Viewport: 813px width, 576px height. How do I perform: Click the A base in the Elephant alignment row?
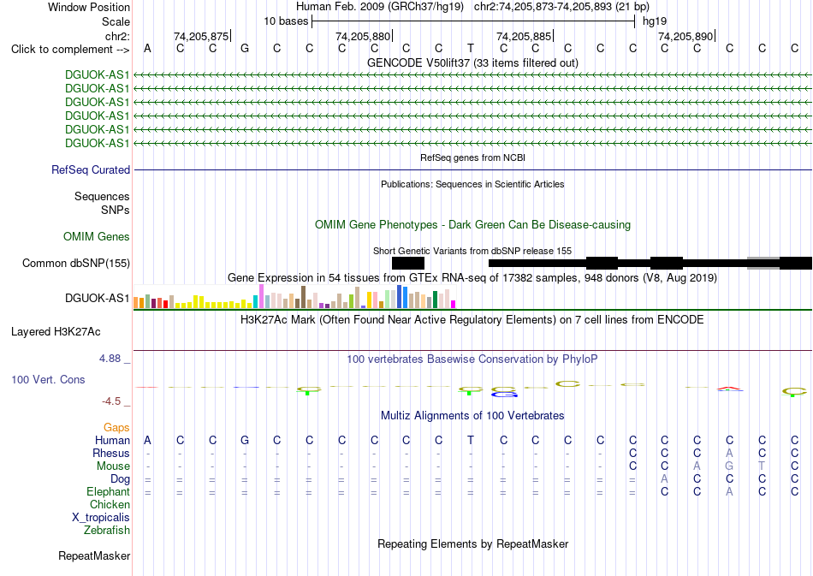click(729, 492)
